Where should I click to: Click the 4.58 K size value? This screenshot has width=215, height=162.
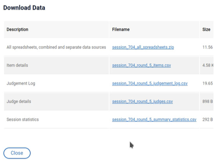point(208,65)
